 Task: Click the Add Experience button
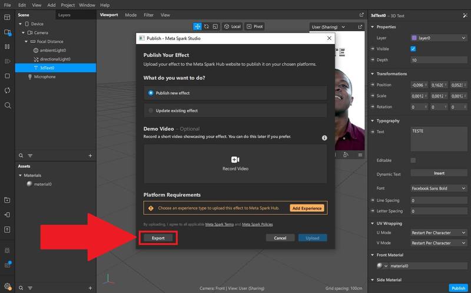(307, 208)
